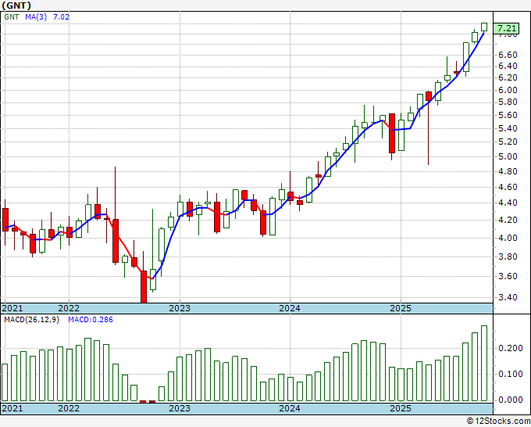Click the 7.21 current price label
The image size is (531, 427).
(506, 28)
